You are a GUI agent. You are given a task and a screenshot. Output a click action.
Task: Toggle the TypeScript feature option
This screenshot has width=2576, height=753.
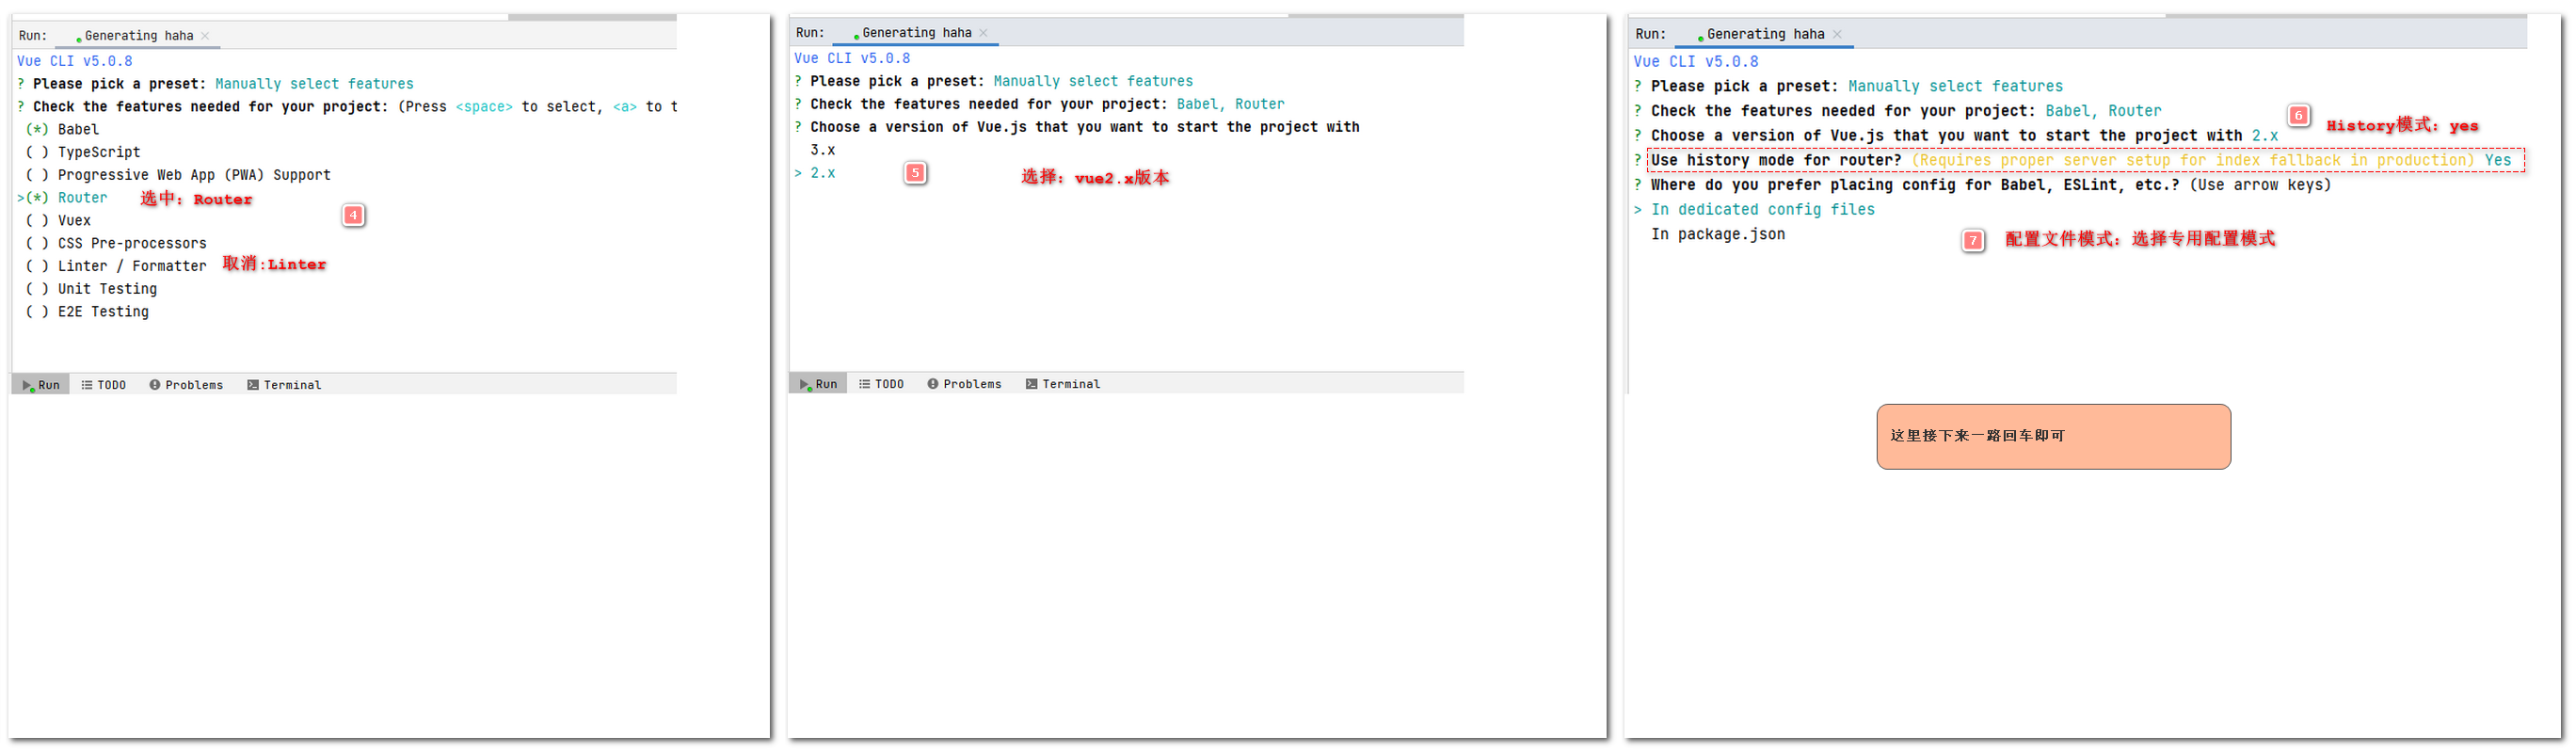tap(83, 153)
